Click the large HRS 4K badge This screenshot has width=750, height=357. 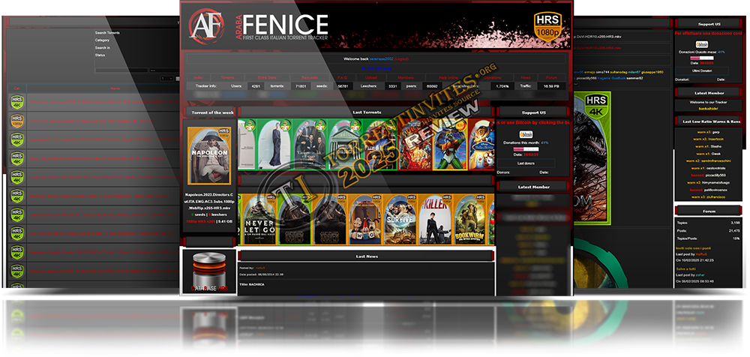595,109
